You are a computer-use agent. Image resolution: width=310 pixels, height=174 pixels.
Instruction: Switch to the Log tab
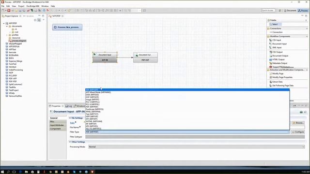69,106
